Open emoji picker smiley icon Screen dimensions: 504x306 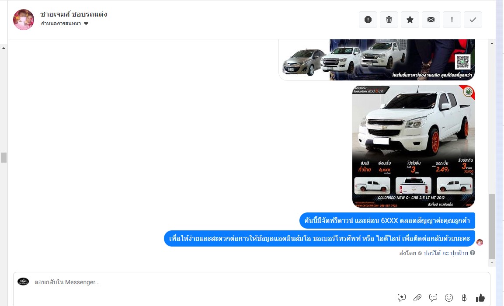coord(449,298)
